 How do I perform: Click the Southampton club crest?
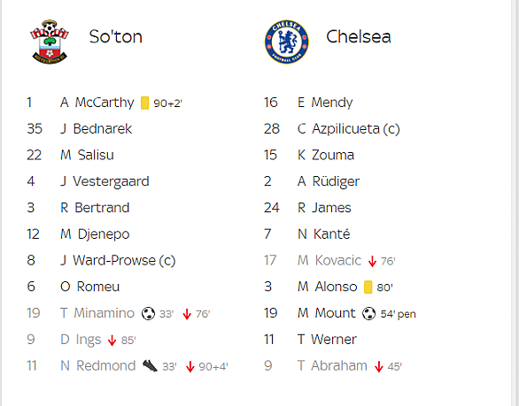pos(50,42)
